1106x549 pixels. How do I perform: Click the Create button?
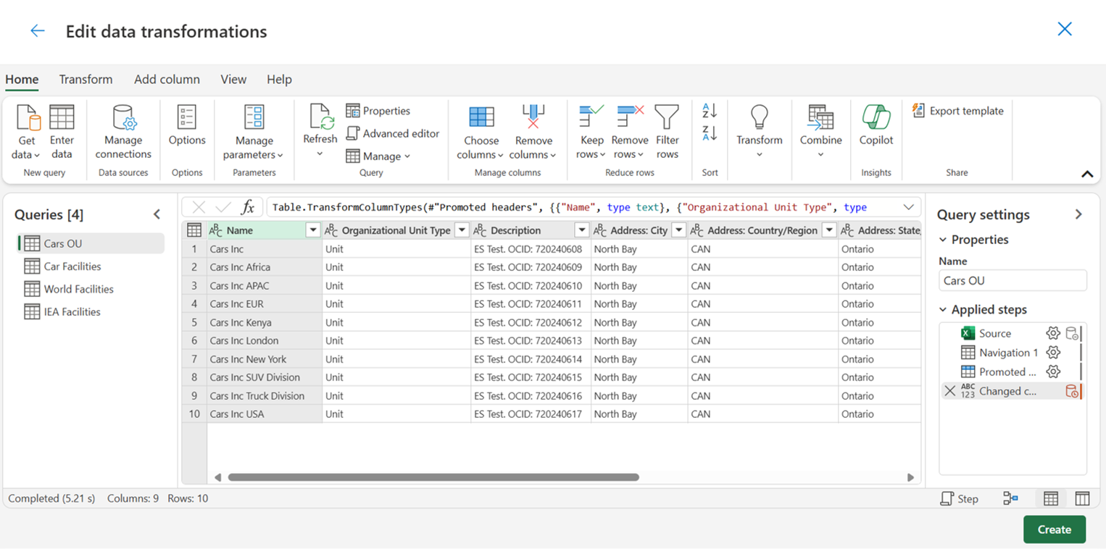1054,529
